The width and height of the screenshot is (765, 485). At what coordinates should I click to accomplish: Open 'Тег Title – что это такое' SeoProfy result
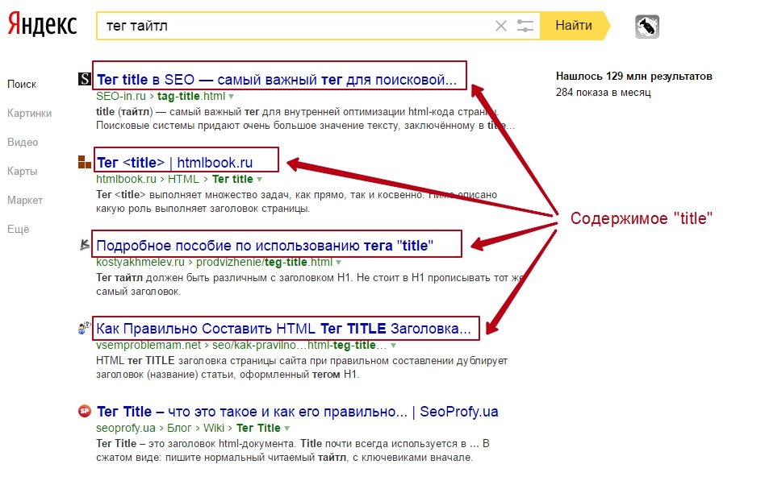click(298, 412)
